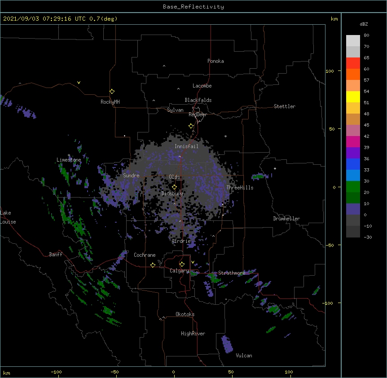Click the Vulcan town label
The image size is (387, 378).
pyautogui.click(x=244, y=356)
